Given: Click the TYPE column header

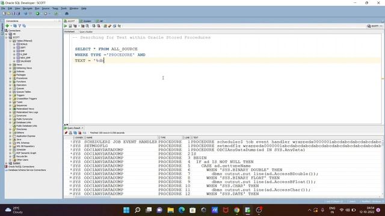Looking at the screenshot, I should pyautogui.click(x=171, y=137).
